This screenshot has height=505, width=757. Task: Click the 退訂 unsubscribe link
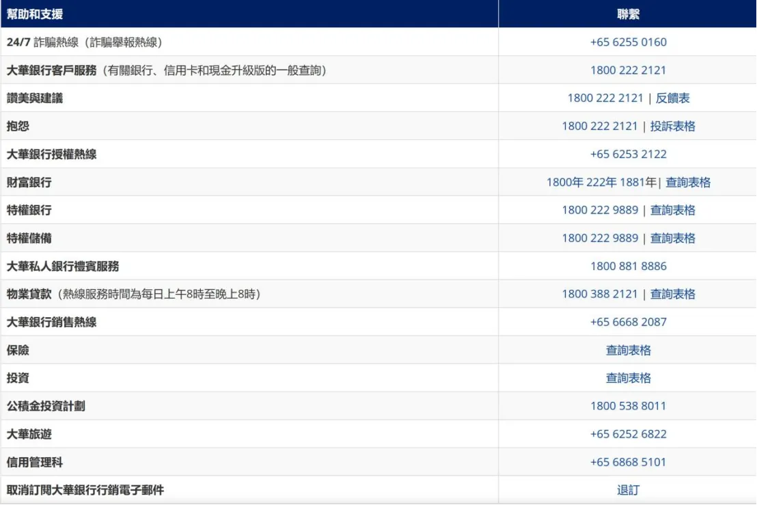(628, 490)
